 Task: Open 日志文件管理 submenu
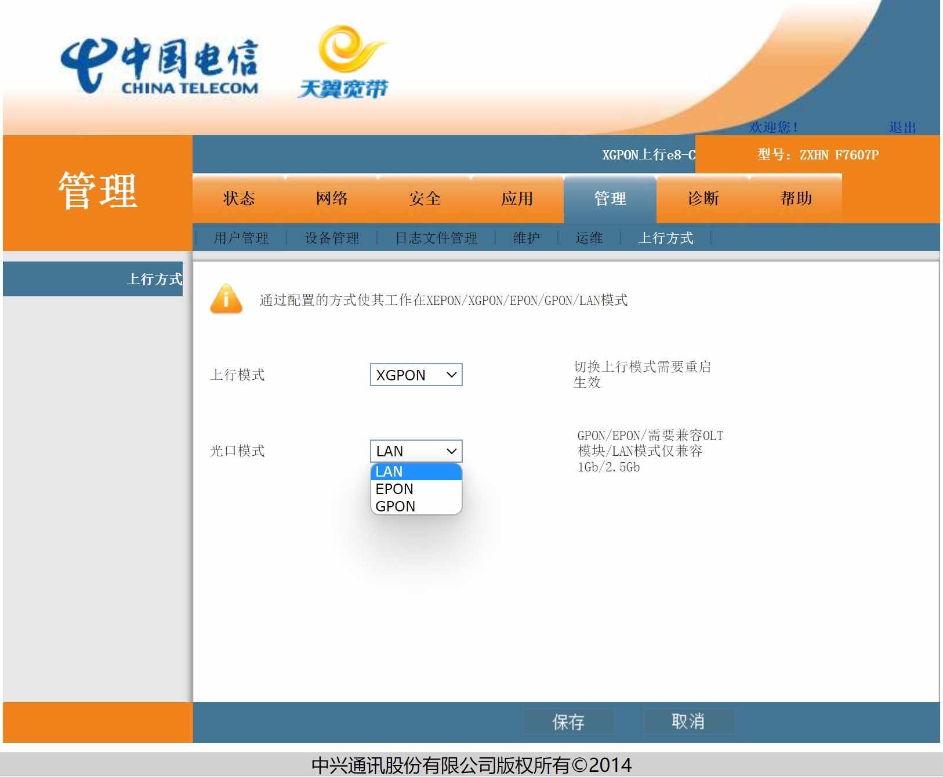point(436,238)
